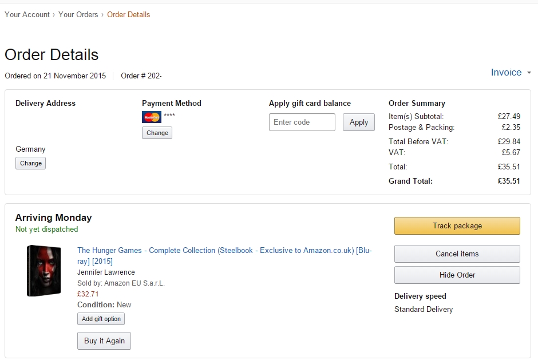Click the Jennifer Lawrence contributor text
Screen dimensions: 538x364
pyautogui.click(x=106, y=272)
